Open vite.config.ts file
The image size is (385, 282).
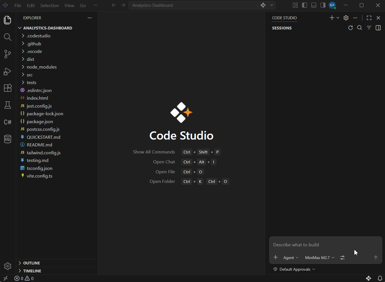[57, 176]
